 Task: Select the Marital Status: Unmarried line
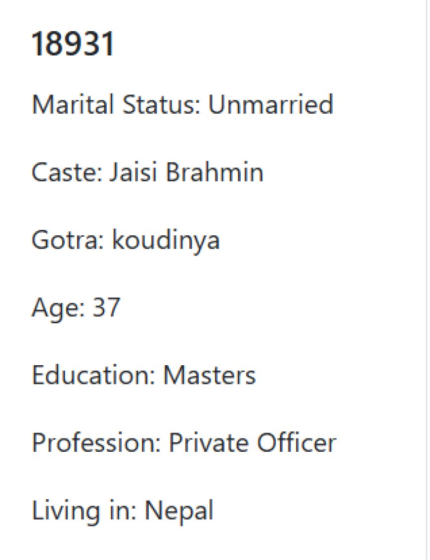coord(182,104)
